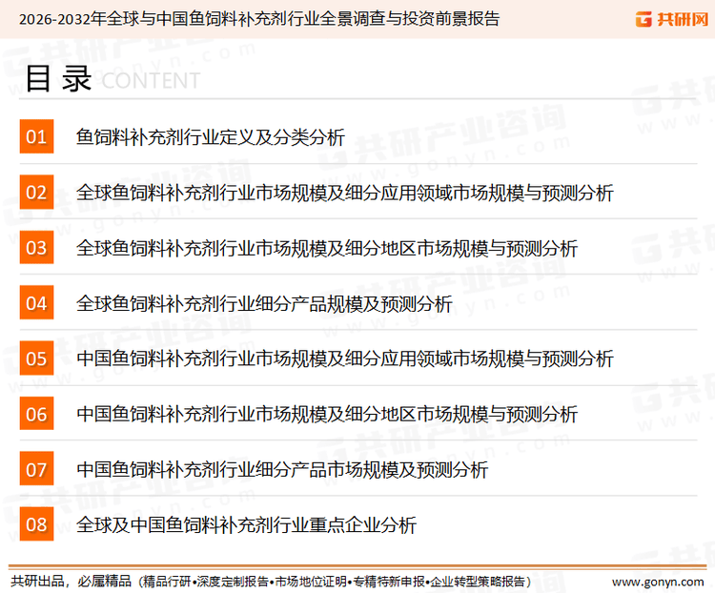Select the orange 03 chapter badge
This screenshot has width=715, height=593.
click(36, 247)
